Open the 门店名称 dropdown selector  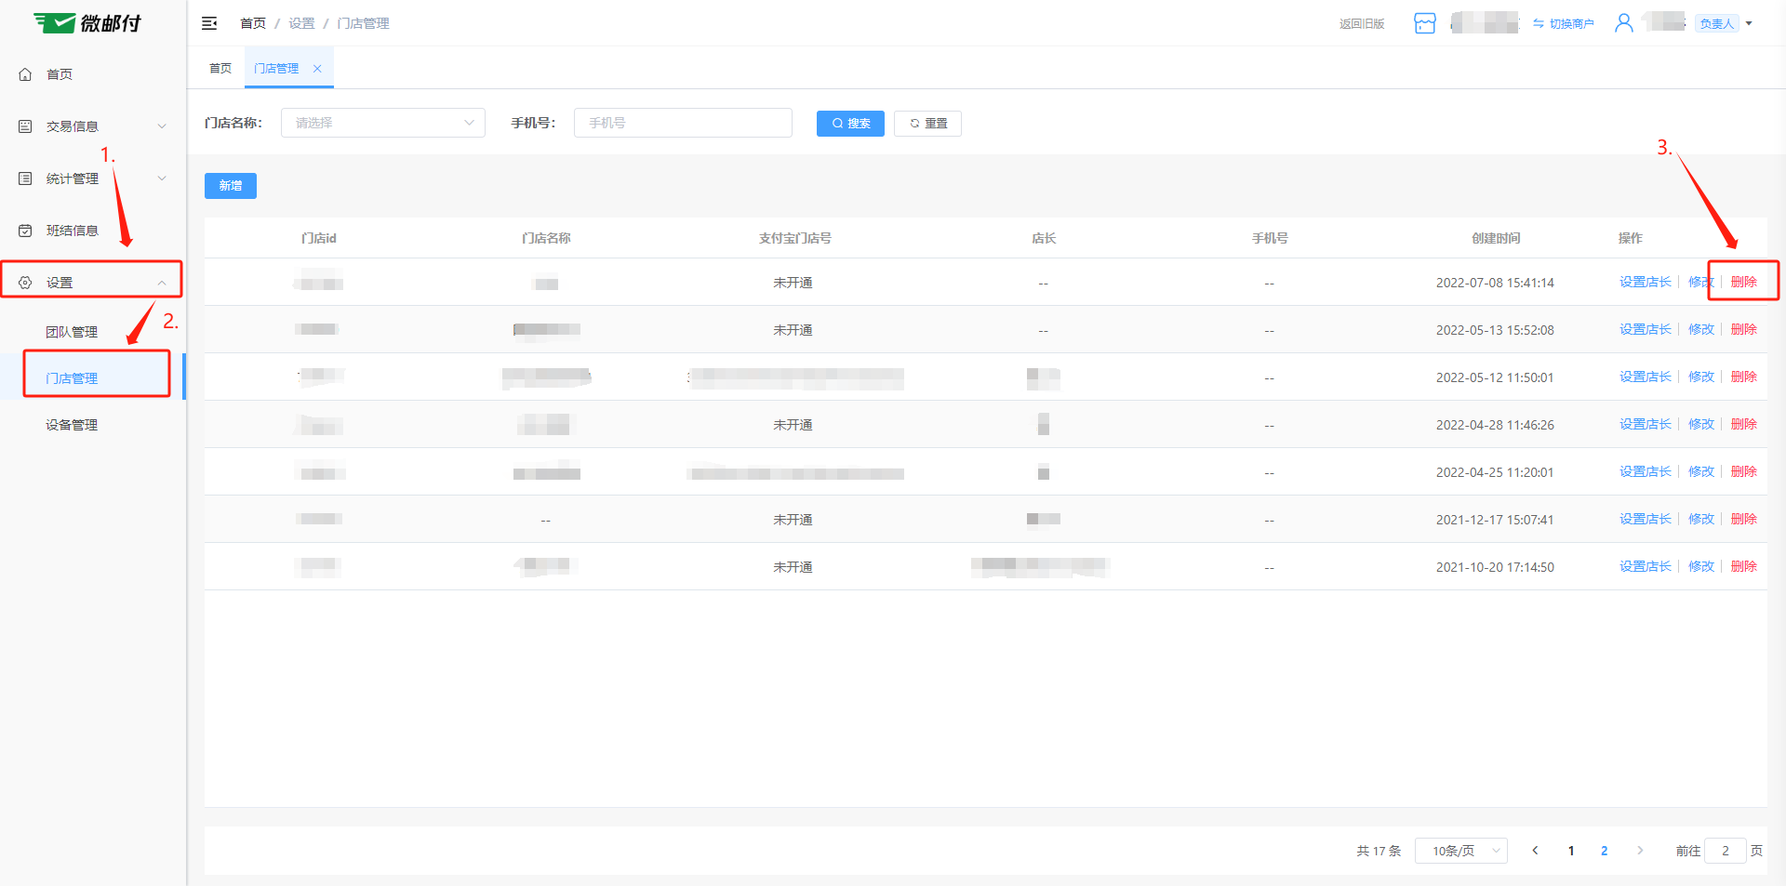pyautogui.click(x=382, y=123)
